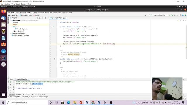Open the Terminal tool window button
The image size is (187, 105).
(x=35, y=95)
